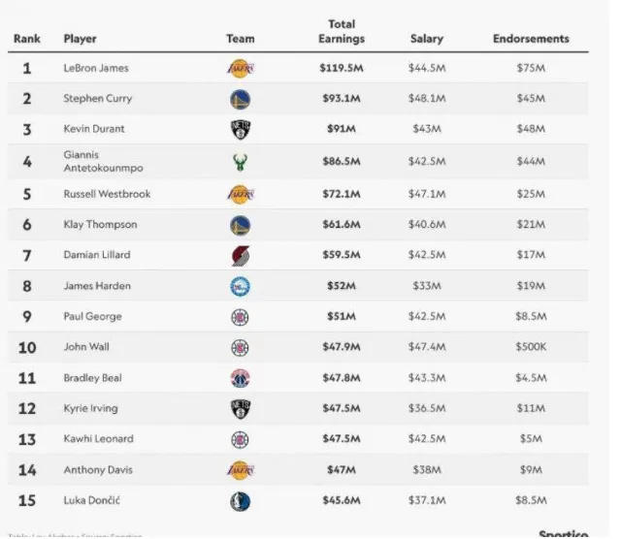Click the Nets logo next to Kevin Durant
The width and height of the screenshot is (620, 539).
[240, 130]
